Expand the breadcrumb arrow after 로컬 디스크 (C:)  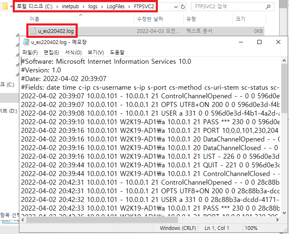(57, 7)
